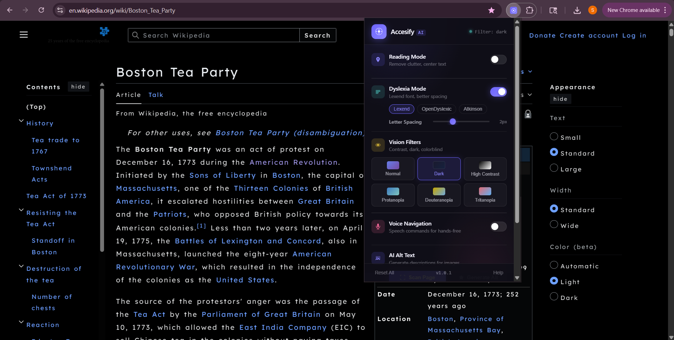The width and height of the screenshot is (674, 340).
Task: Open the Sons of Liberty link
Action: click(x=223, y=175)
